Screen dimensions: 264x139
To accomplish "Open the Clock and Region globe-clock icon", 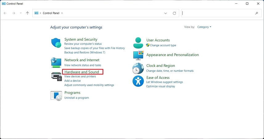I will coord(138,68).
